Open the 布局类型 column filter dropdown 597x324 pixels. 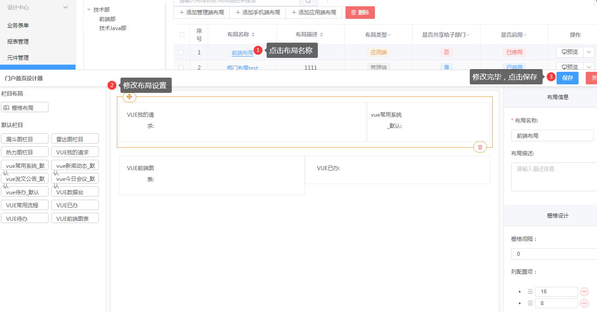(389, 35)
